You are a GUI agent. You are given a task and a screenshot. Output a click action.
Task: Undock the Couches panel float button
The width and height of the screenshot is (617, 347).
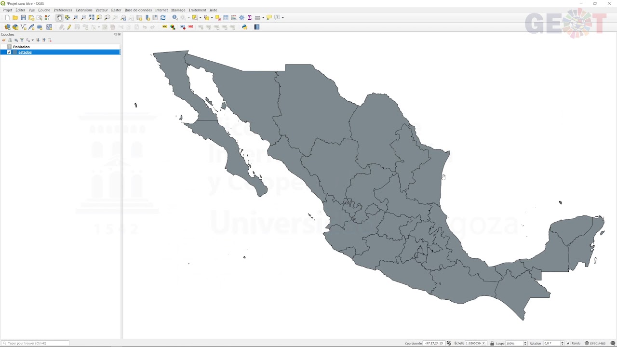pos(116,34)
